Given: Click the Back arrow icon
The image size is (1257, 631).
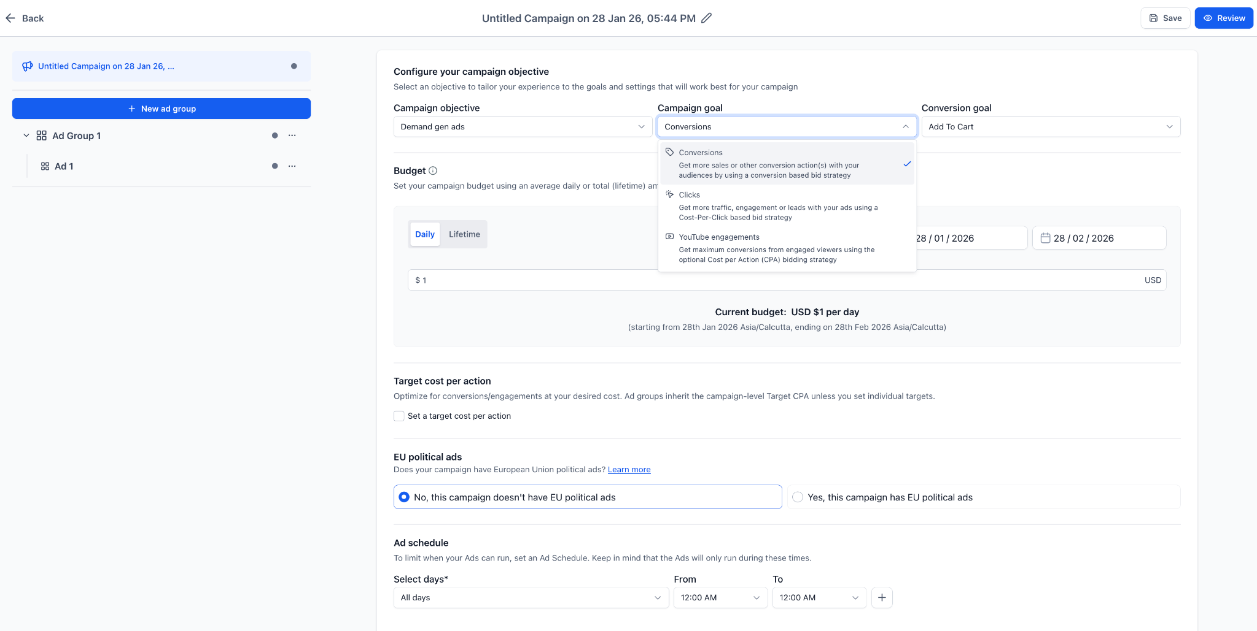Looking at the screenshot, I should pos(10,18).
